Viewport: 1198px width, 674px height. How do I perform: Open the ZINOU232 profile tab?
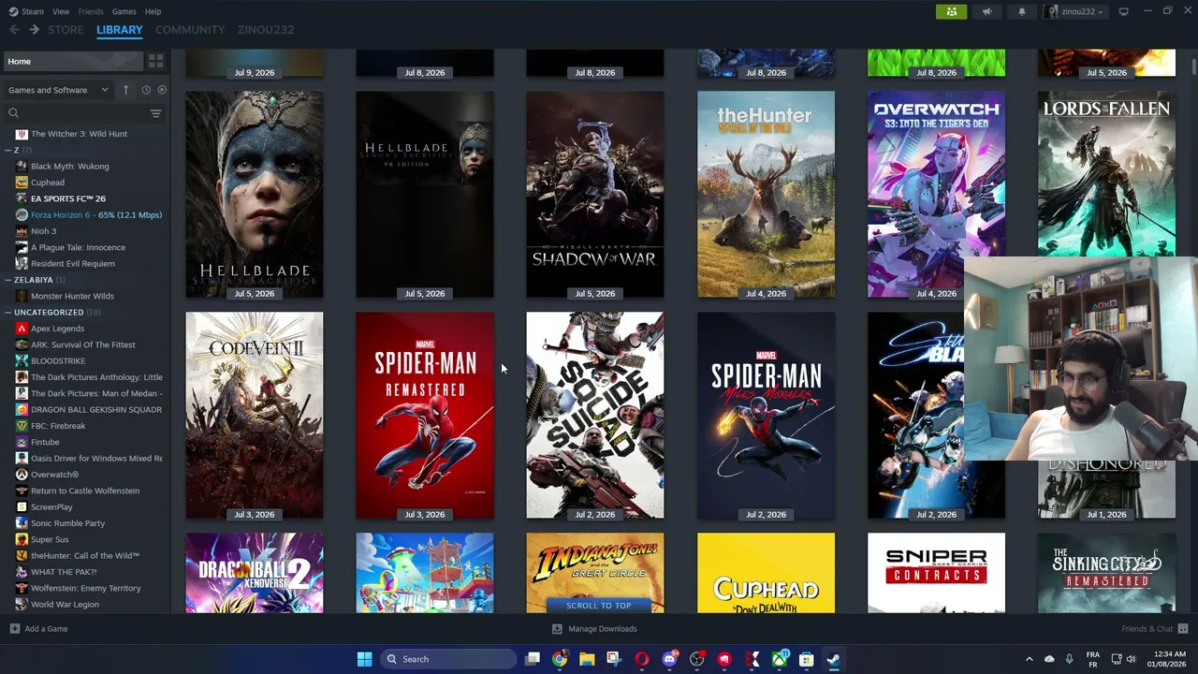(266, 30)
